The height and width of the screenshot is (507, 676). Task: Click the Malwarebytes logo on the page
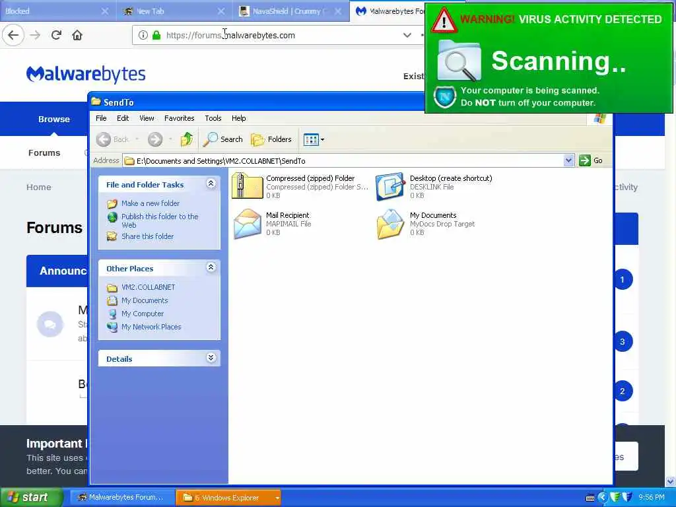86,74
